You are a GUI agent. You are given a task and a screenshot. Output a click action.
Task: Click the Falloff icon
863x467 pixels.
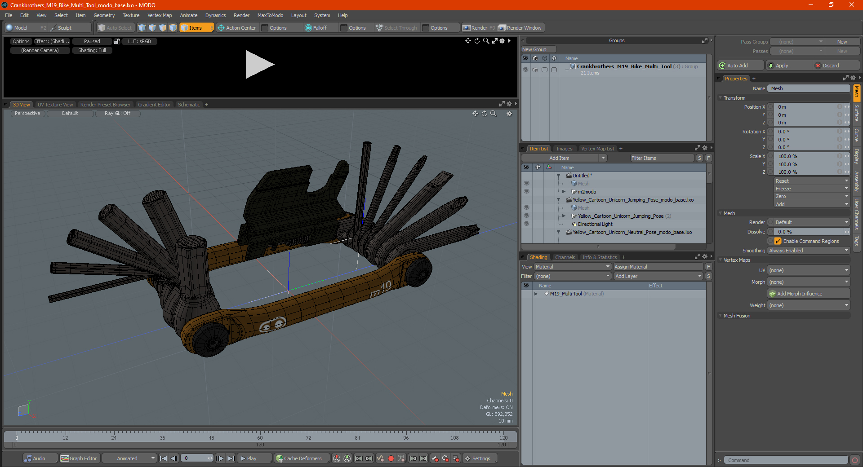[308, 28]
